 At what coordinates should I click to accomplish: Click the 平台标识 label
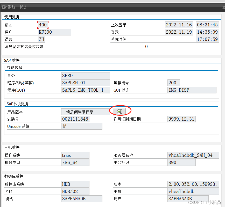pos(121,162)
